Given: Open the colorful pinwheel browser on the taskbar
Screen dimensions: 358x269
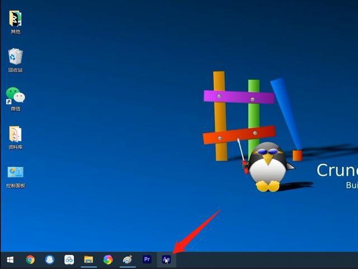Looking at the screenshot, I should 108,260.
